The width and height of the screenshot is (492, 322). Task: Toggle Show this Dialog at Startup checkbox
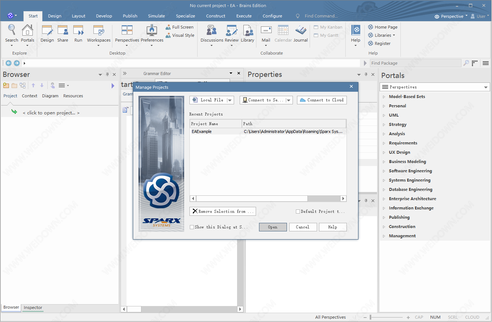pos(192,227)
